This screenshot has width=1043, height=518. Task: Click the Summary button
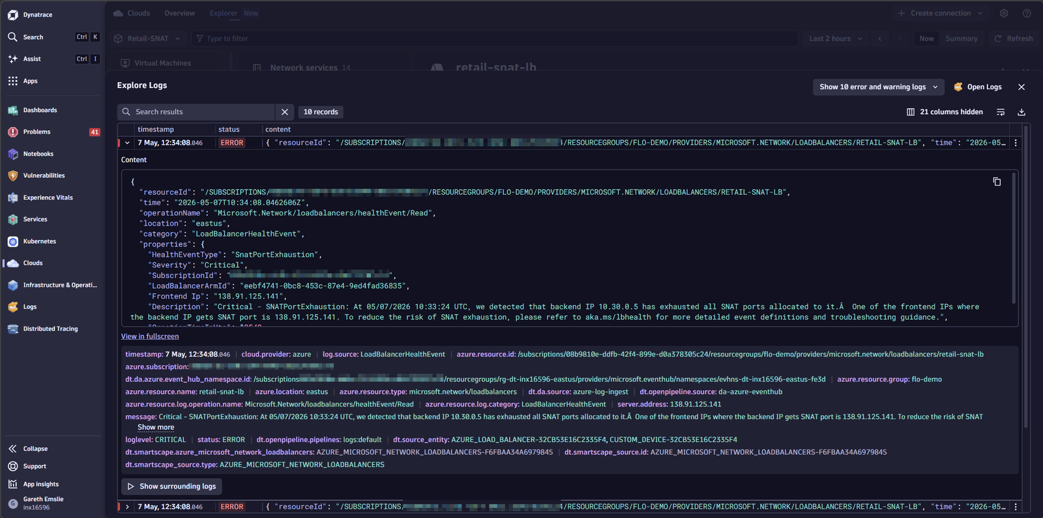coord(962,38)
